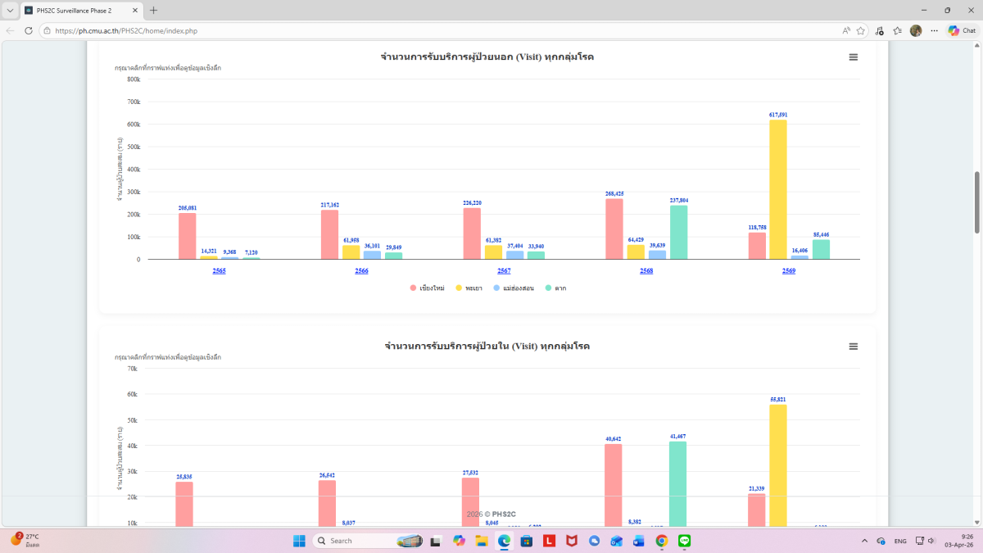Click the Read aloud icon in address bar
983x553 pixels.
tap(846, 30)
